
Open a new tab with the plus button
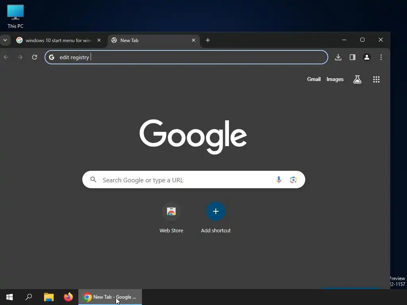207,40
